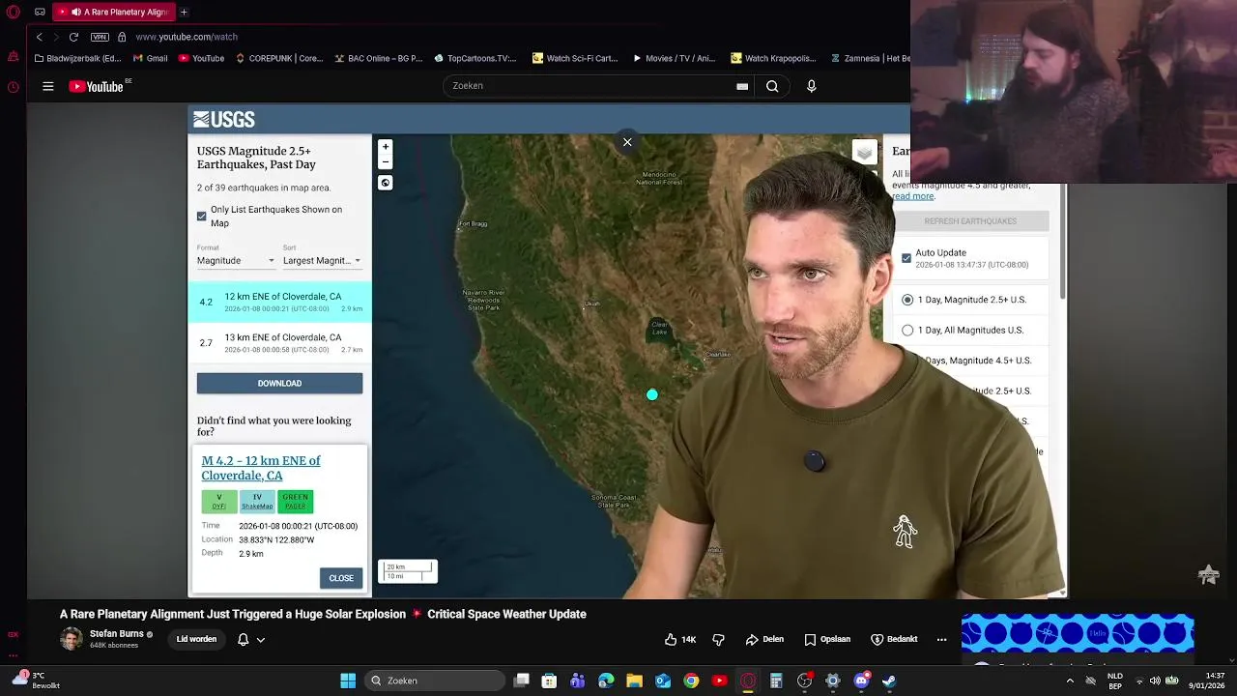Focus the YouTube Zoeken search field
The width and height of the screenshot is (1237, 696).
(590, 86)
